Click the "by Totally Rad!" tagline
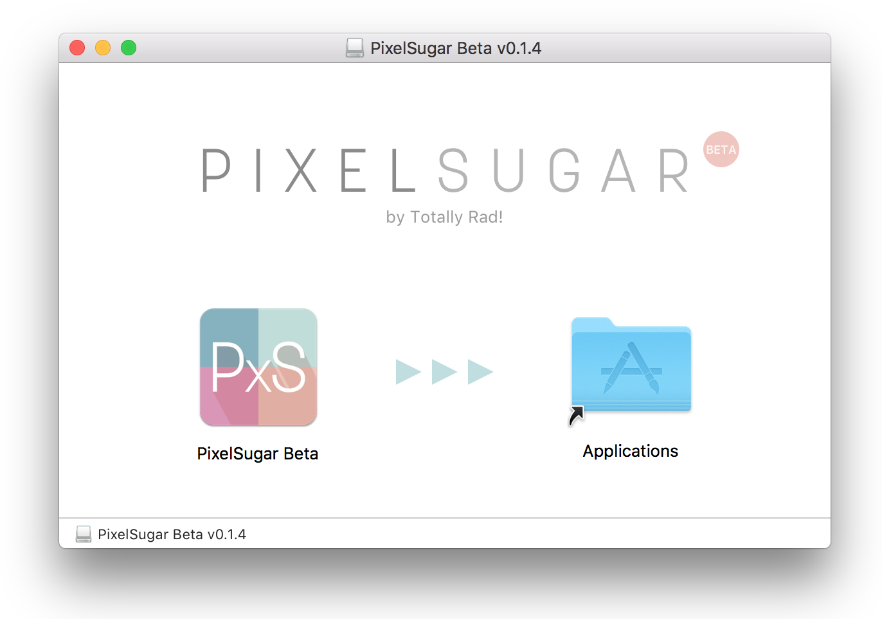 point(444,217)
